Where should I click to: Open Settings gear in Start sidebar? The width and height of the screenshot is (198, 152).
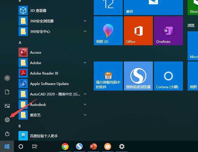point(7,120)
